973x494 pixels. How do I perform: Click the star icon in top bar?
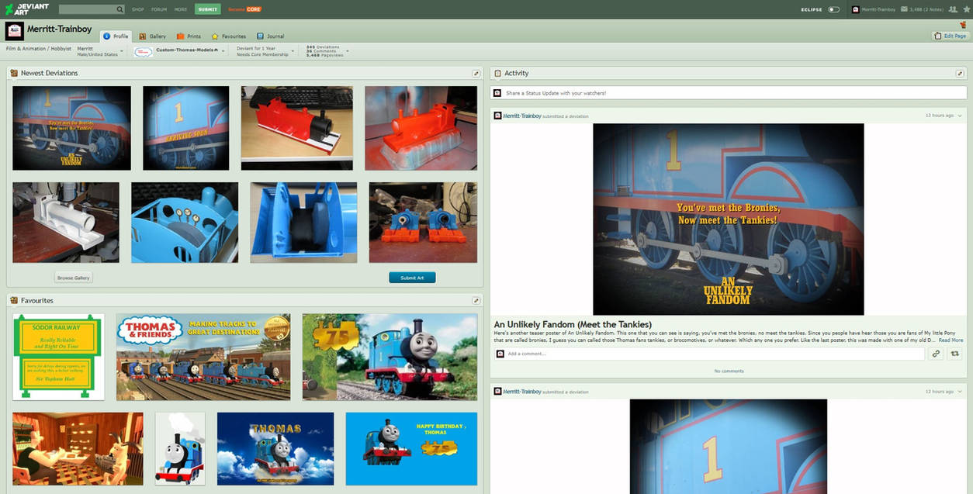966,9
